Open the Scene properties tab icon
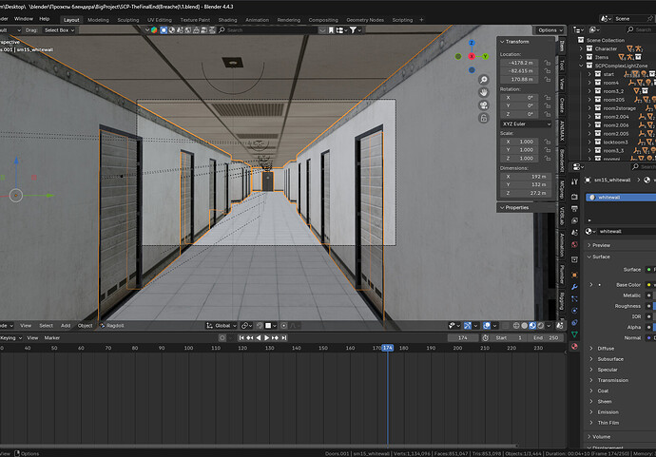656x457 pixels. point(574,233)
